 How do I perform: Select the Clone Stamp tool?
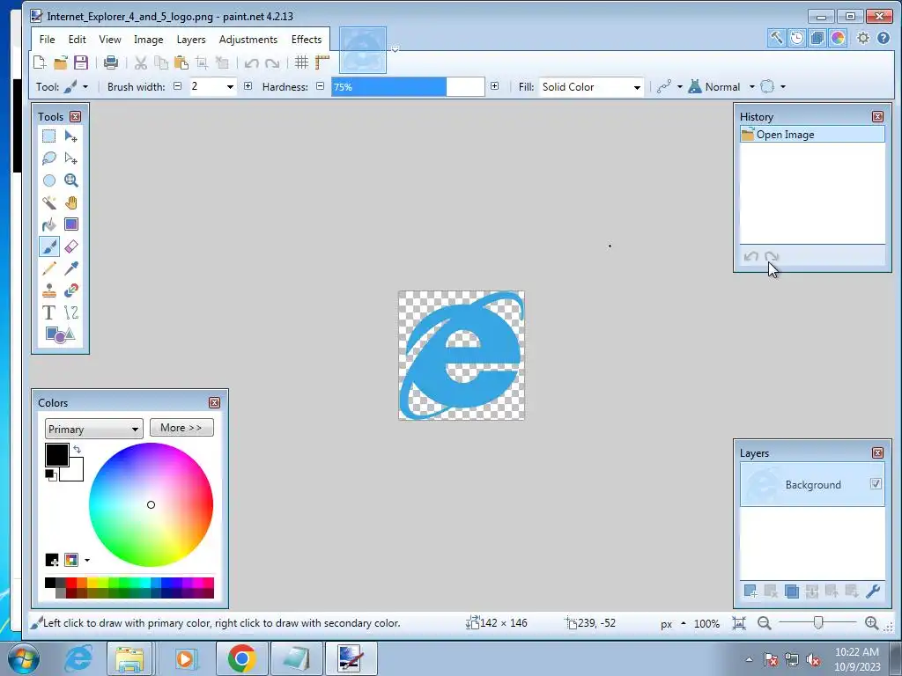[49, 290]
